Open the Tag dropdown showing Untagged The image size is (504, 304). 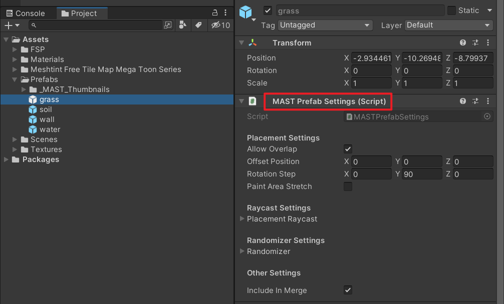[x=325, y=25]
